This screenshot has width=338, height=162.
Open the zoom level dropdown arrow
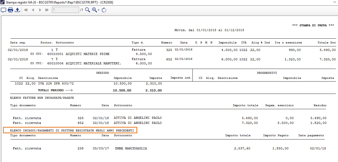click(99, 10)
